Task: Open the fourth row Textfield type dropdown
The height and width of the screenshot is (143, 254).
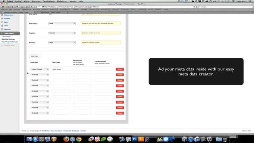Action: 40,86
